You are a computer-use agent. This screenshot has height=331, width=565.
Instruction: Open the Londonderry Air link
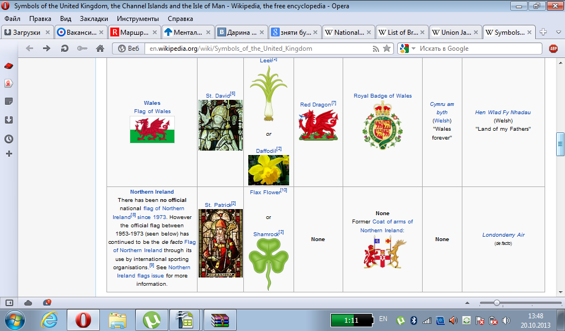pyautogui.click(x=503, y=235)
